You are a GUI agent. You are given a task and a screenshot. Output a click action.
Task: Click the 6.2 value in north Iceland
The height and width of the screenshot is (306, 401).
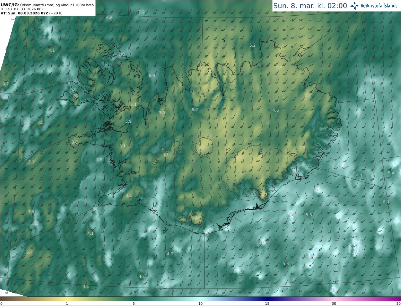(x=195, y=110)
